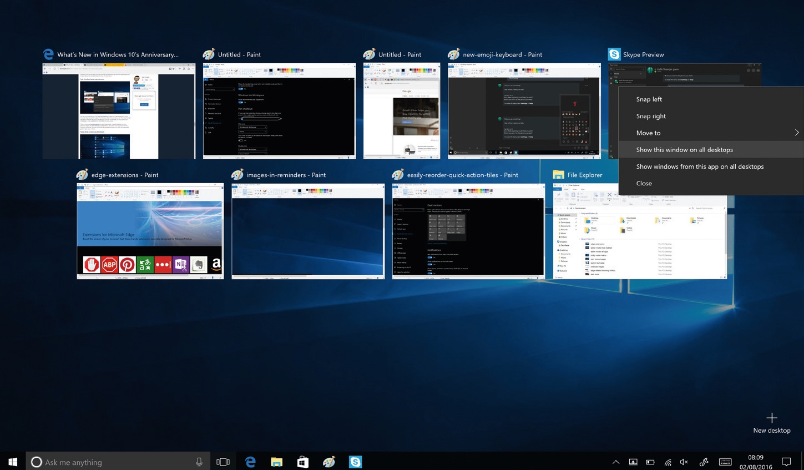Image resolution: width=804 pixels, height=470 pixels.
Task: Open the Windows Store taskbar icon
Action: pyautogui.click(x=302, y=462)
